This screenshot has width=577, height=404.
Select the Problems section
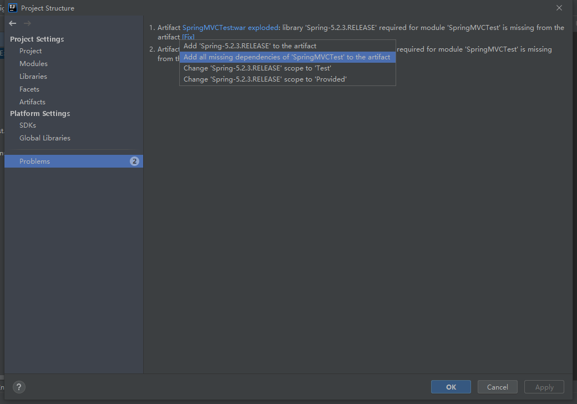pos(34,161)
